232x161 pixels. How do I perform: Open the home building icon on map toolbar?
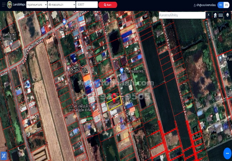[x=215, y=15]
